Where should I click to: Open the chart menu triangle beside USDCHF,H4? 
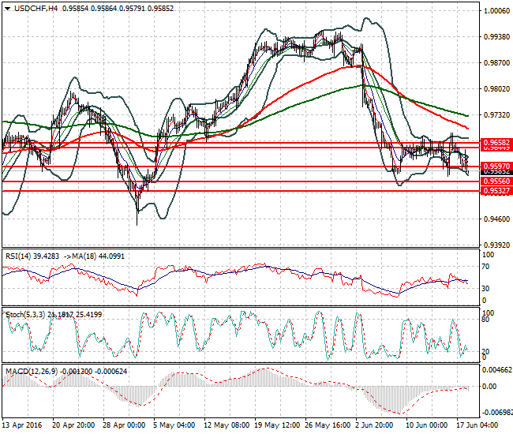[8, 9]
